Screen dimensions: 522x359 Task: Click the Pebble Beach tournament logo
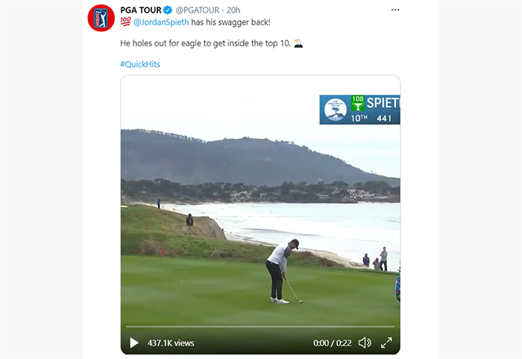click(x=336, y=110)
